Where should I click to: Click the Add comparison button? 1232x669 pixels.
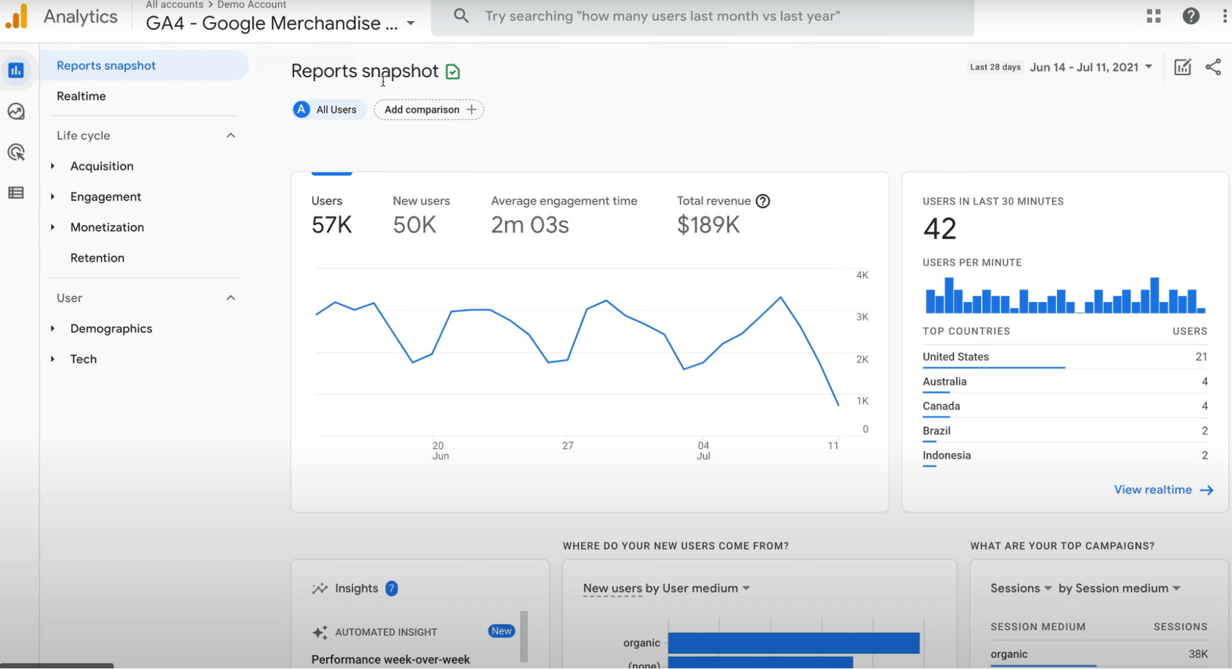(429, 110)
